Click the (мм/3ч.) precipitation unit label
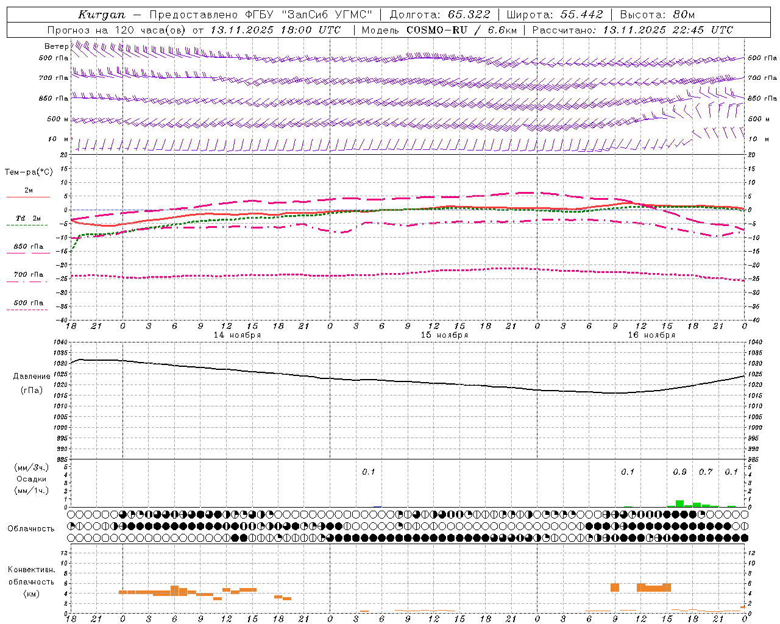The image size is (780, 624). click(32, 467)
